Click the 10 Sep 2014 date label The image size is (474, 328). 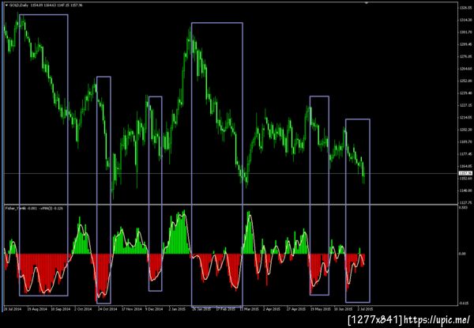click(61, 309)
